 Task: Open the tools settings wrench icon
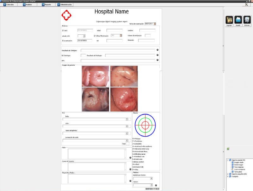click(247, 5)
